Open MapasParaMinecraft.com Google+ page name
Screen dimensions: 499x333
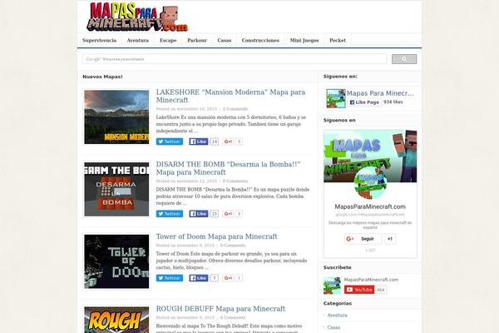click(x=370, y=206)
